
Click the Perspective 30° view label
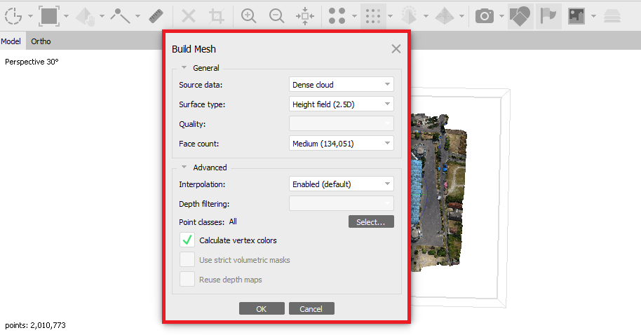tap(32, 62)
